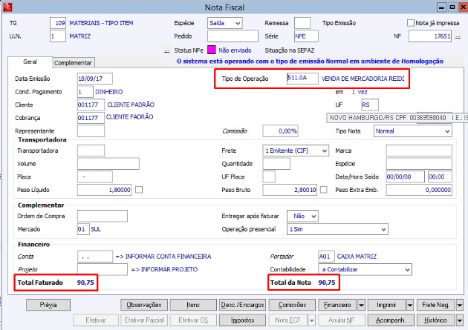Click the Observações button
Screen dimensions: 468x330
144,305
